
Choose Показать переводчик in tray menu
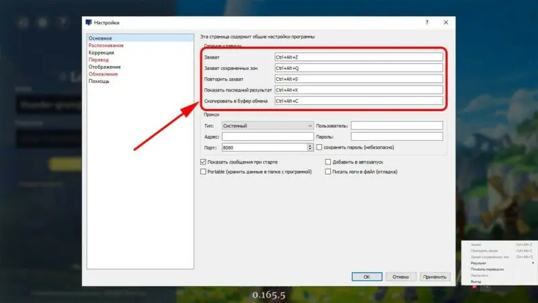pos(487,269)
